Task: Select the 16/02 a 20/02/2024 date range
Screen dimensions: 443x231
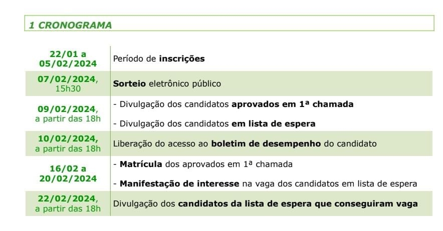Action: click(68, 173)
